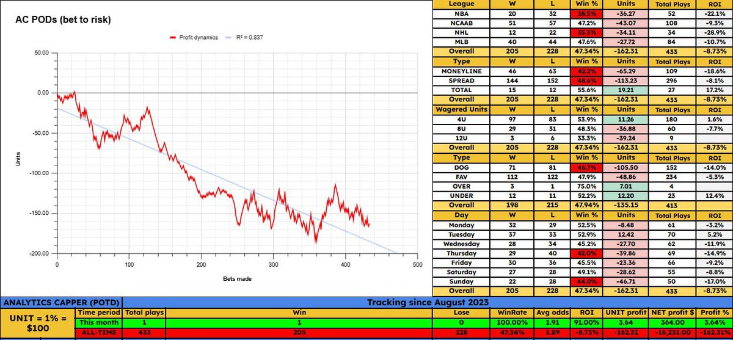Click the red Profit dynamics legend line marker
733x340 pixels.
point(173,38)
